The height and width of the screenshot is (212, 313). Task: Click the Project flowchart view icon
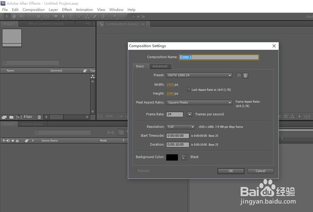pyautogui.click(x=93, y=76)
